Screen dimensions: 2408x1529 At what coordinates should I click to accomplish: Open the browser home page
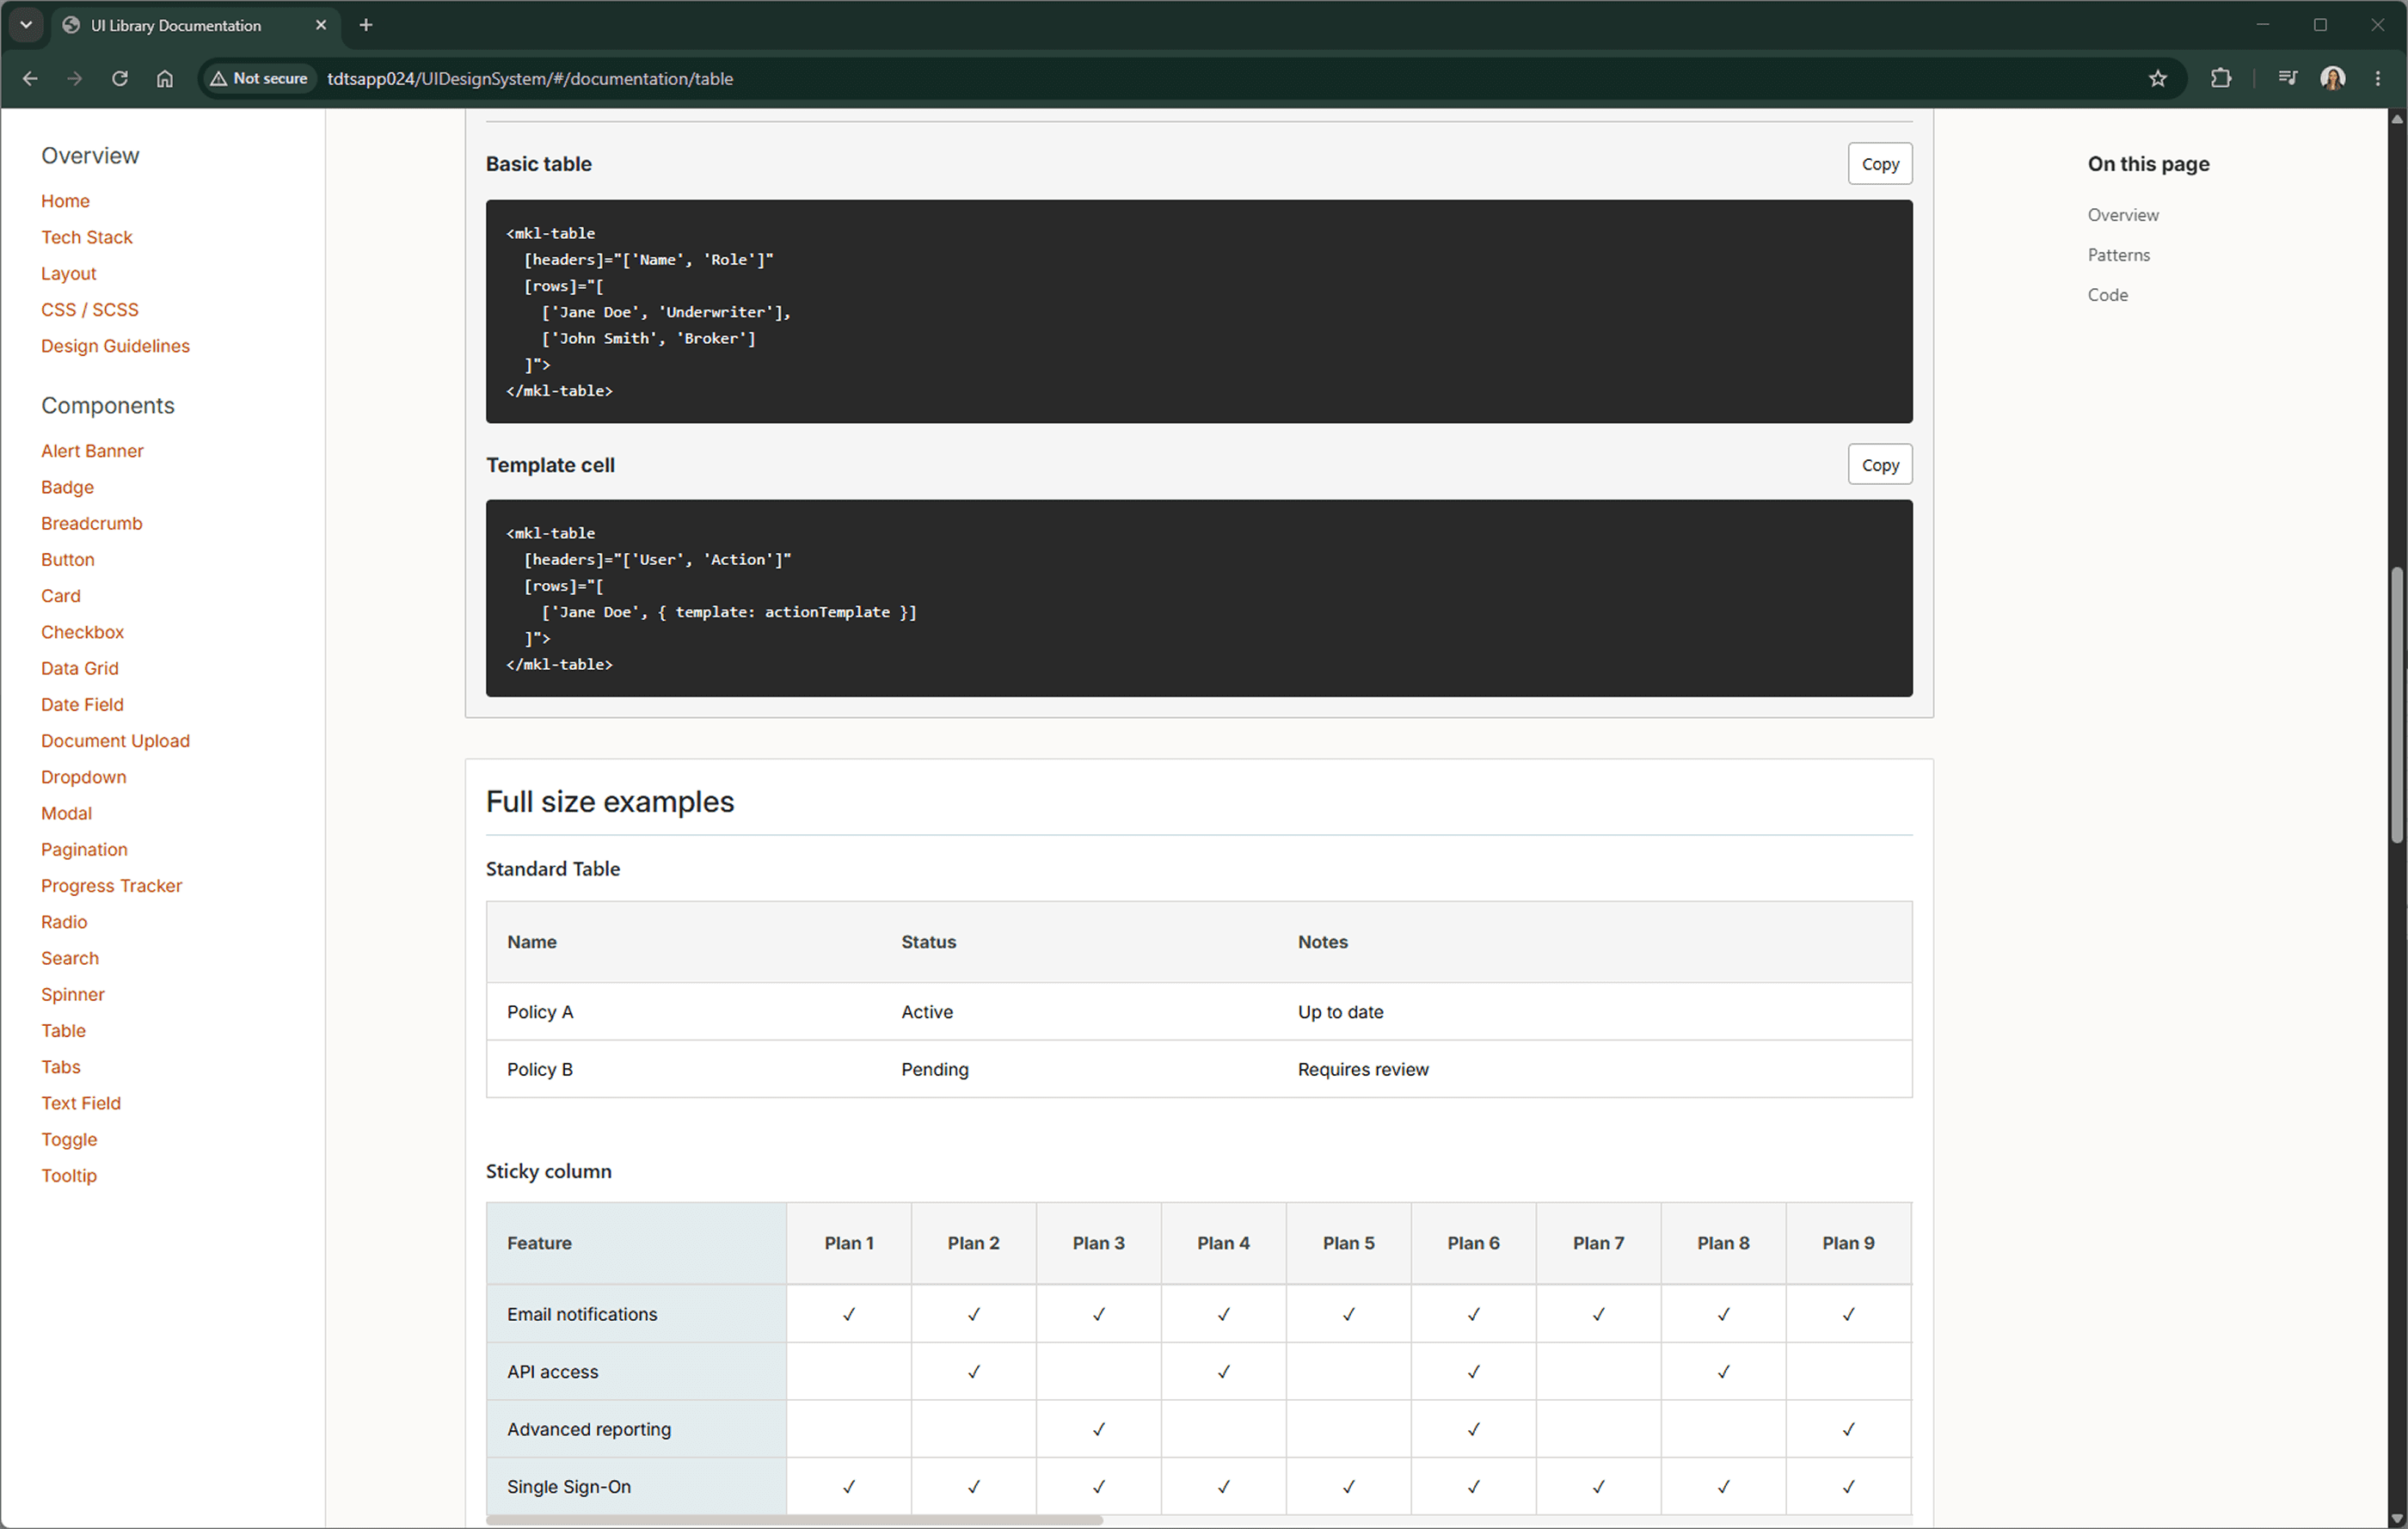[165, 78]
